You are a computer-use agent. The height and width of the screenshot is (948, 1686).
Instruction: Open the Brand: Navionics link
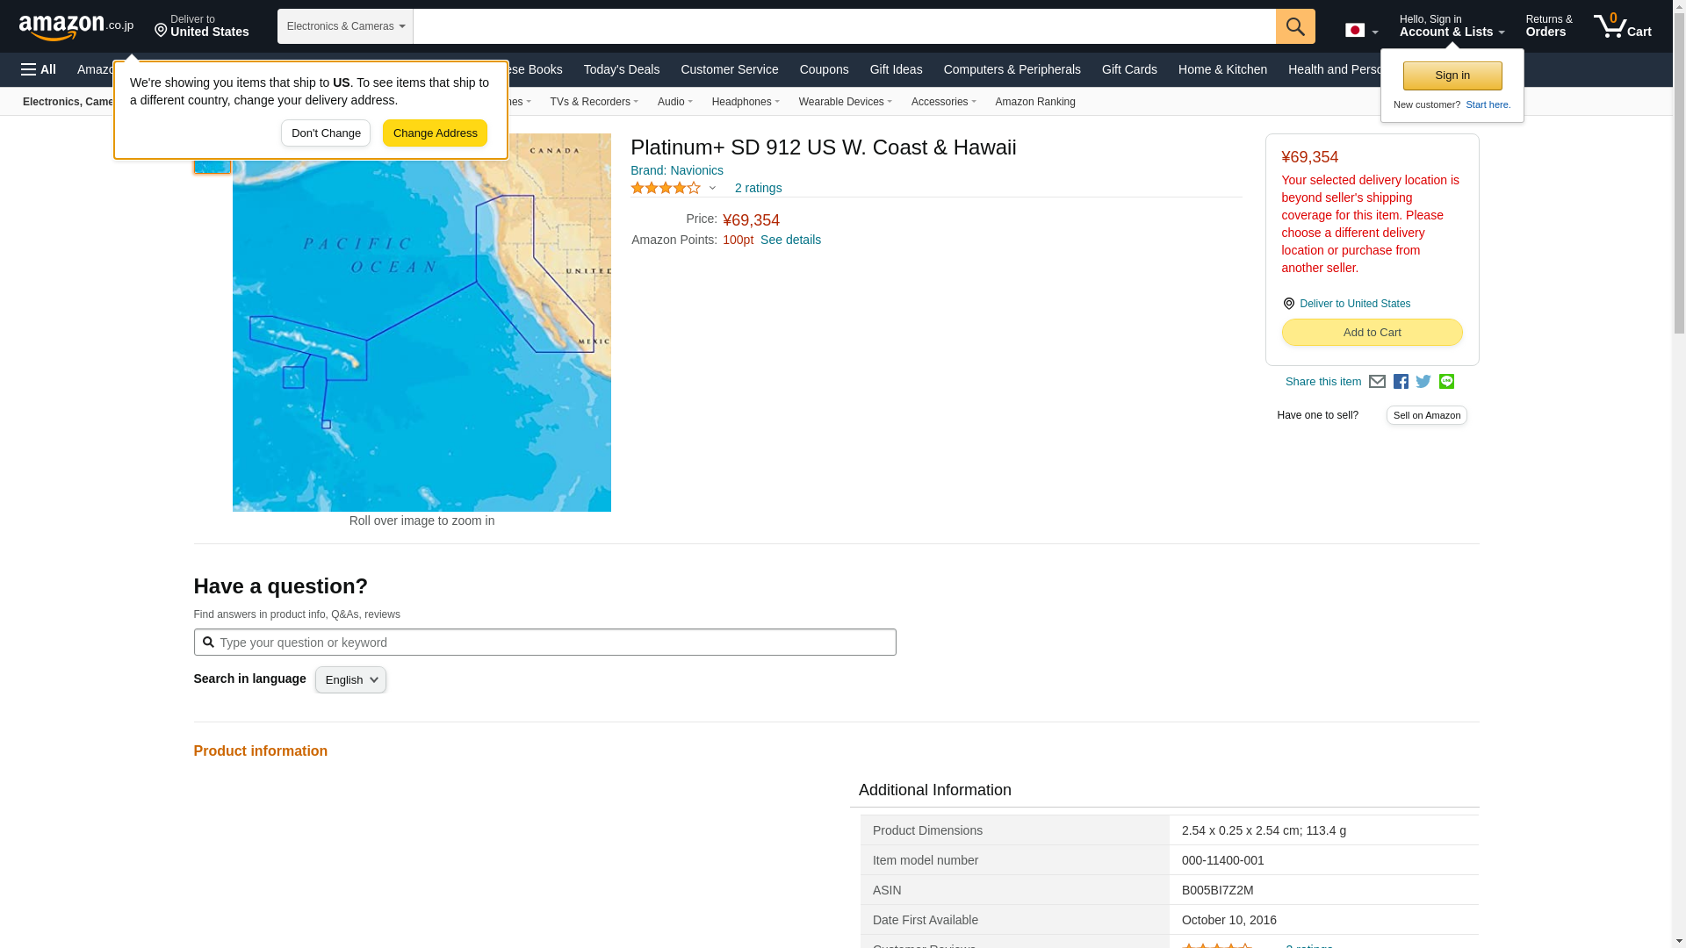pos(676,170)
